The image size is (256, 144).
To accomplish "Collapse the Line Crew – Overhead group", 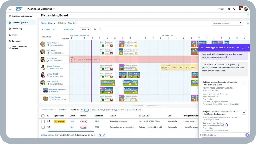I will pos(41,90).
